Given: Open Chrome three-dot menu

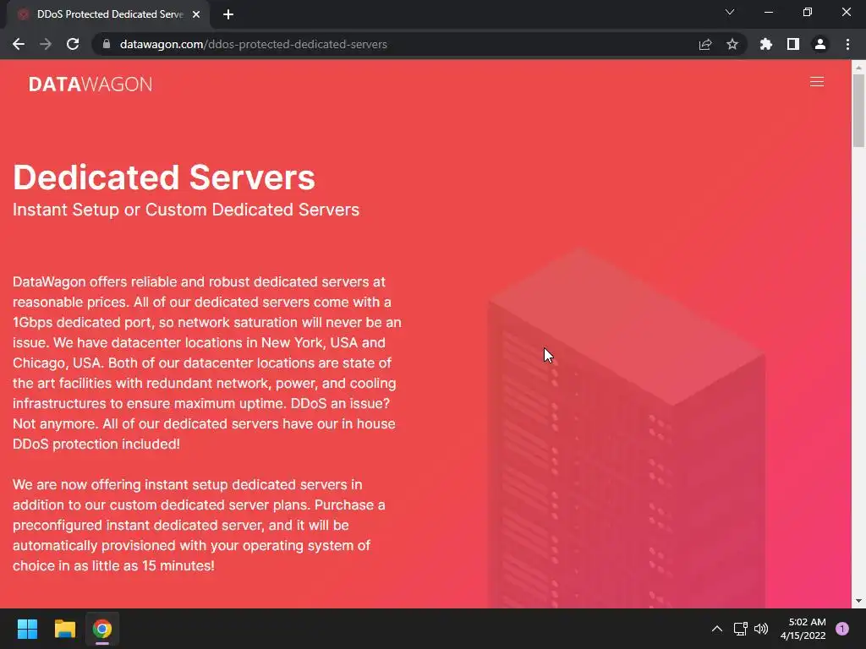Looking at the screenshot, I should pyautogui.click(x=847, y=44).
